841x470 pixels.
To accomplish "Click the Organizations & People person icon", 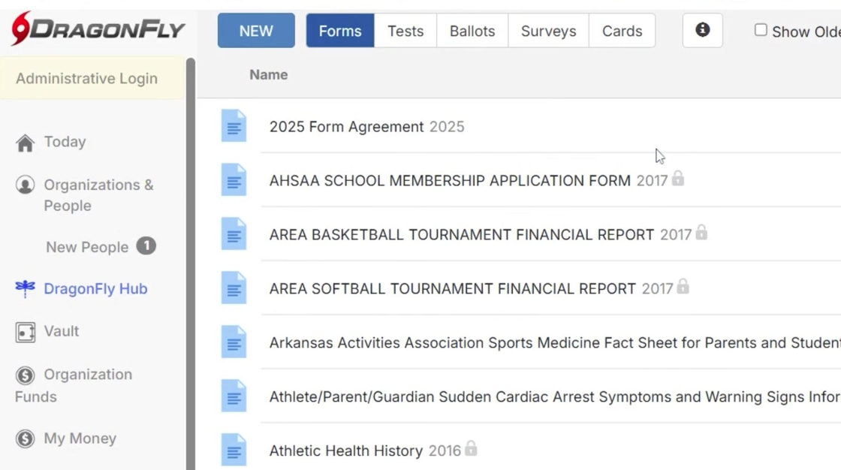I will click(26, 185).
